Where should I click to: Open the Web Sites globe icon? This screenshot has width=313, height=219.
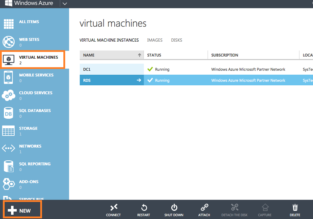[9, 42]
